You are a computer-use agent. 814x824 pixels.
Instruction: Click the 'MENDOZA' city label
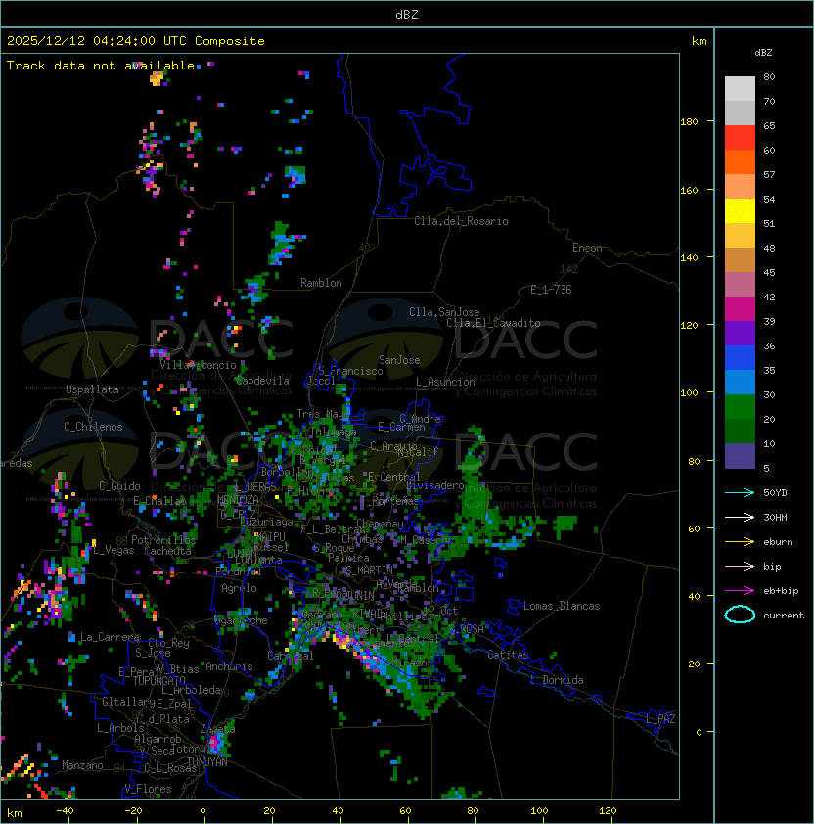point(238,499)
